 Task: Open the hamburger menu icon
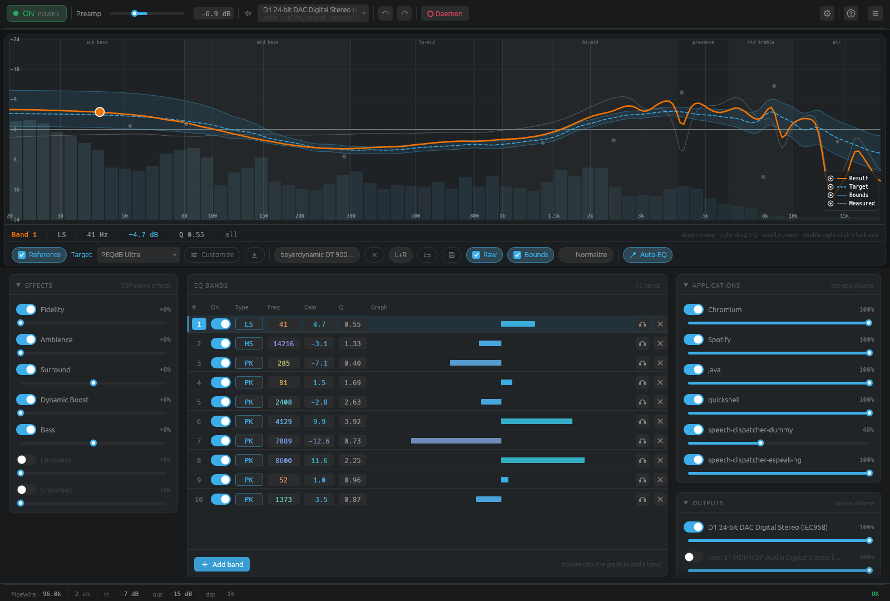(876, 13)
